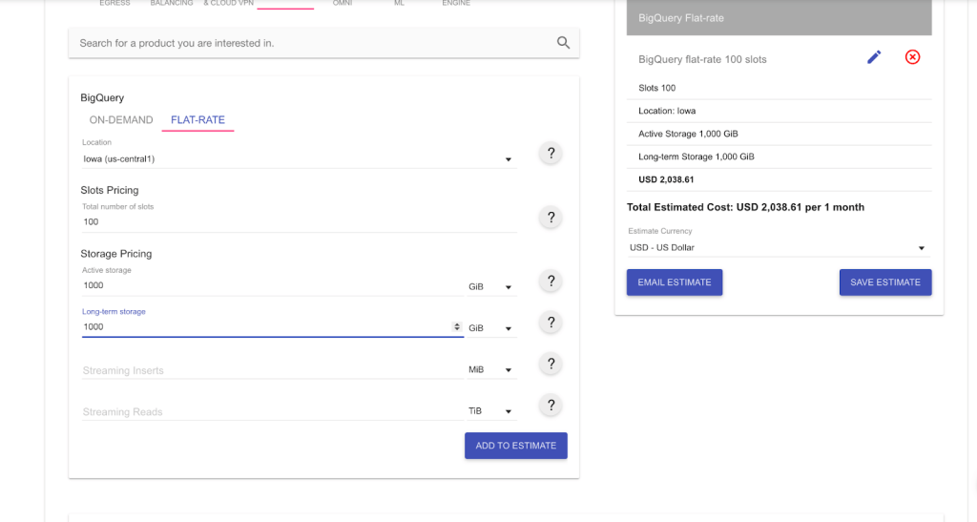Click 'Long-term Storage 1,000 GiB' estimate row
977x522 pixels.
(779, 157)
